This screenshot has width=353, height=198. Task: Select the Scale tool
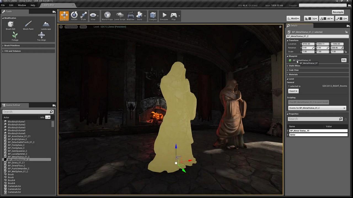tap(83, 16)
